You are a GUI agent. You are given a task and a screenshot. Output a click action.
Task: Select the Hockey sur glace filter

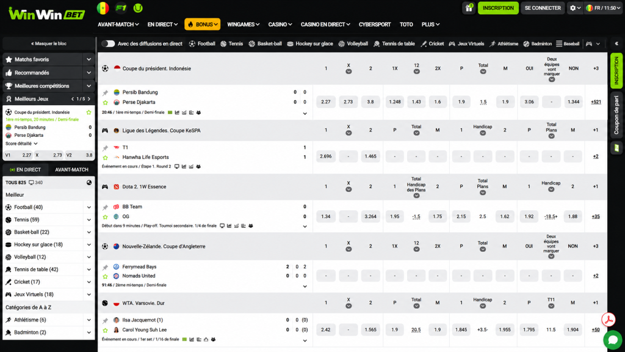pyautogui.click(x=310, y=44)
